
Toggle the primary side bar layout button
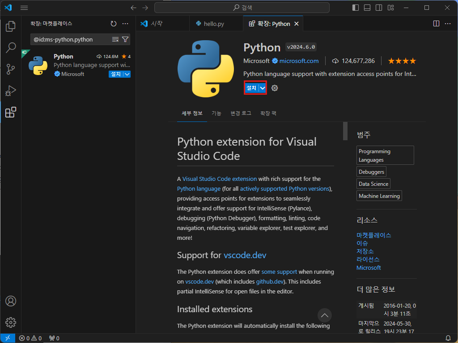[356, 8]
